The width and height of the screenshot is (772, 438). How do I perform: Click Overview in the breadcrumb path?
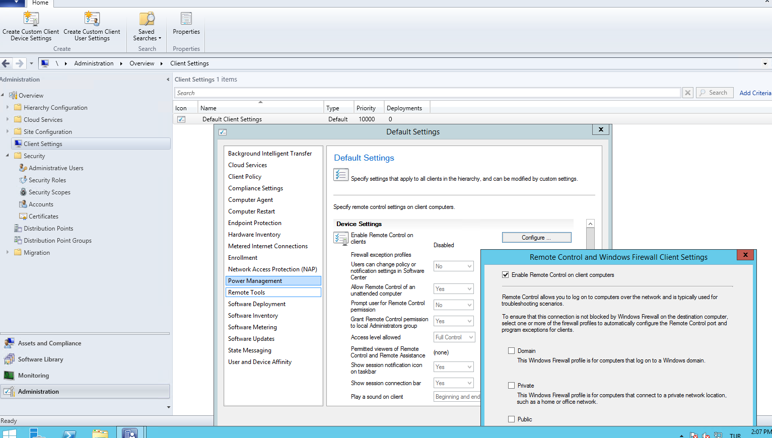click(x=142, y=63)
